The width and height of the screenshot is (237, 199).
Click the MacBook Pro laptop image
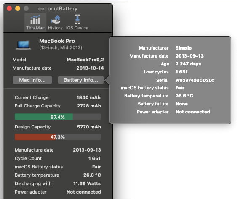[24, 45]
